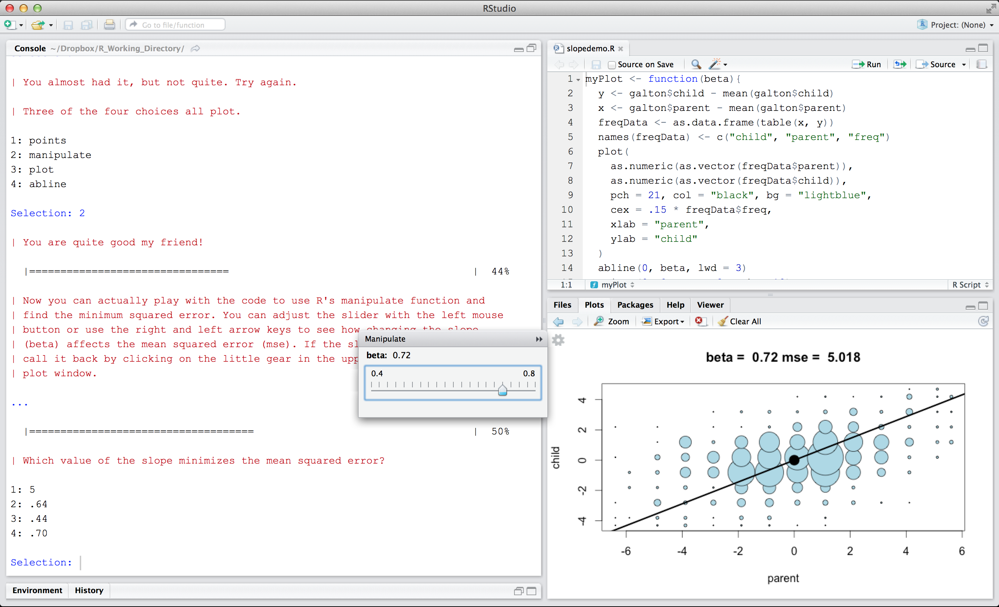Open the Environment tab
This screenshot has width=999, height=607.
pos(37,590)
